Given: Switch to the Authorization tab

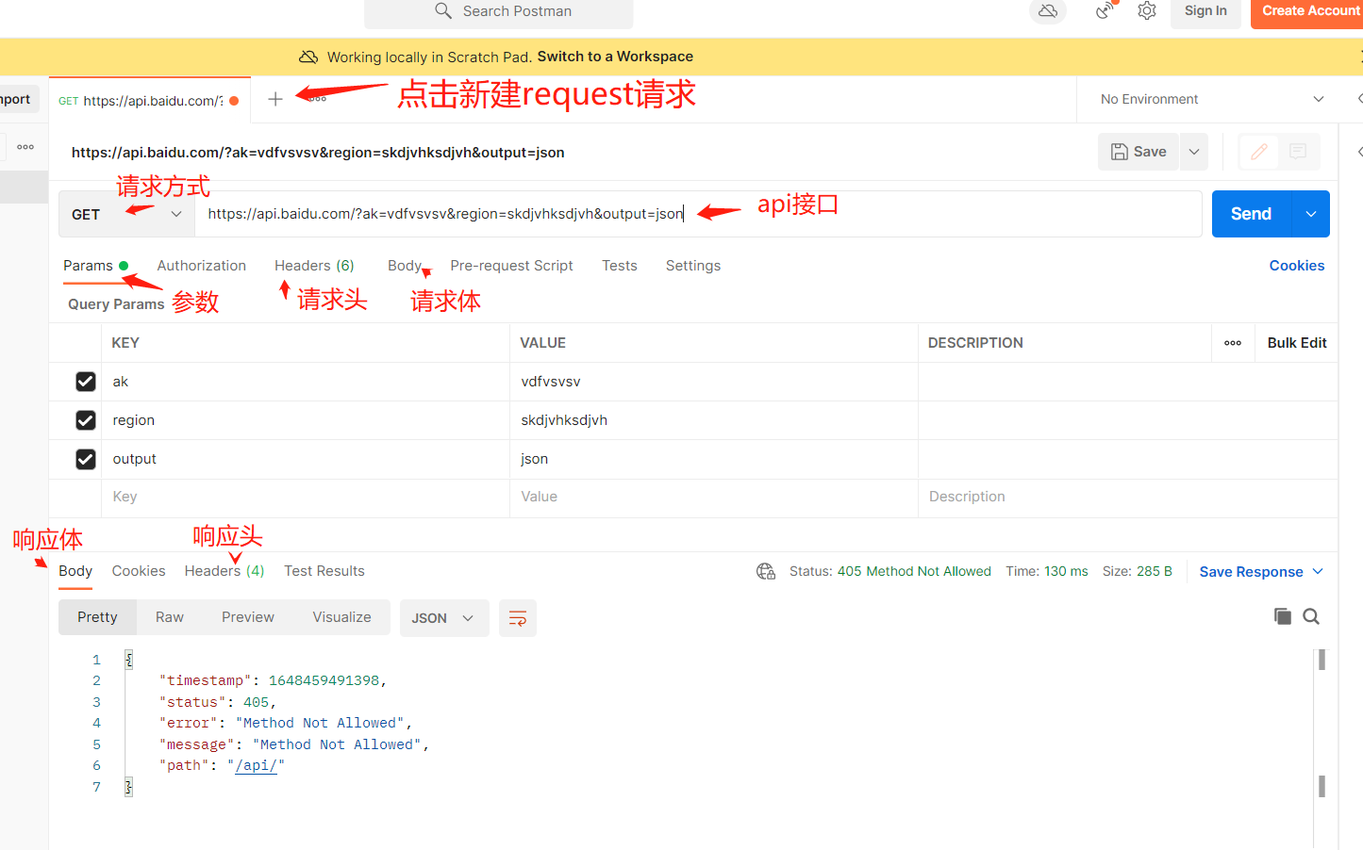Looking at the screenshot, I should click(x=202, y=266).
